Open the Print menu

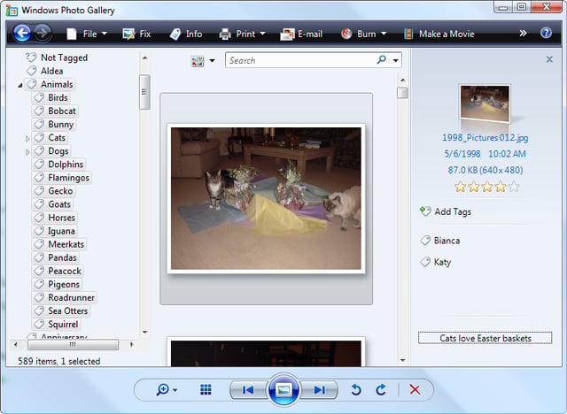[x=242, y=34]
